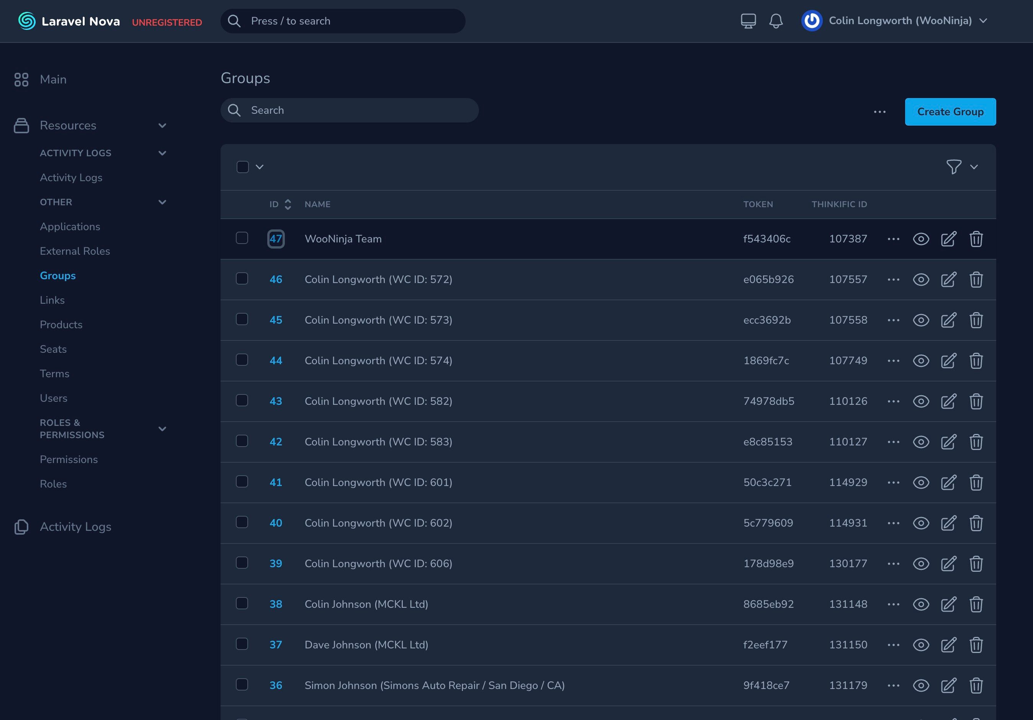Open the filter funnel dropdown
The width and height of the screenshot is (1033, 720).
pos(961,167)
